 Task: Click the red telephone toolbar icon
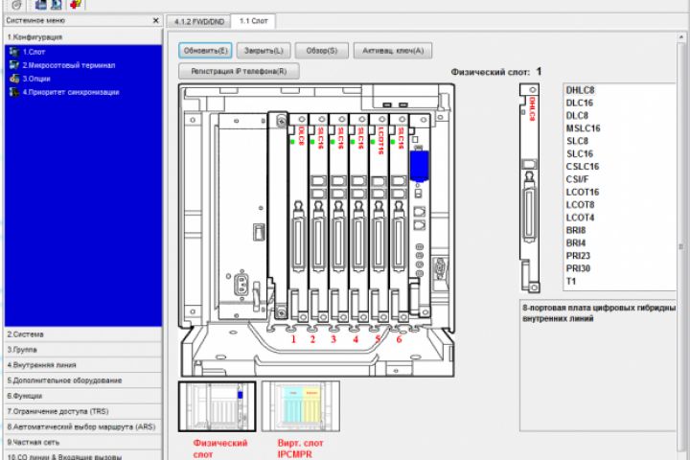76,5
